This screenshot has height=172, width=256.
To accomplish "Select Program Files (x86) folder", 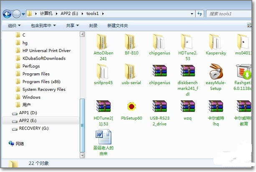I will tap(38, 82).
